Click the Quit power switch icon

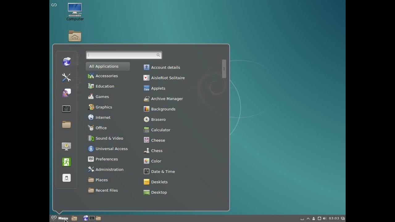point(66,178)
